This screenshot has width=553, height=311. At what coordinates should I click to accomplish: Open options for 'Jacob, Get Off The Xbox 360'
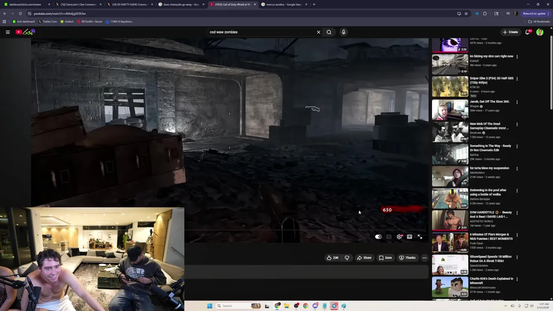click(x=517, y=102)
